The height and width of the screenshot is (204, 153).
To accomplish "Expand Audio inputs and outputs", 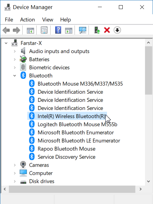I will pyautogui.click(x=14, y=51).
